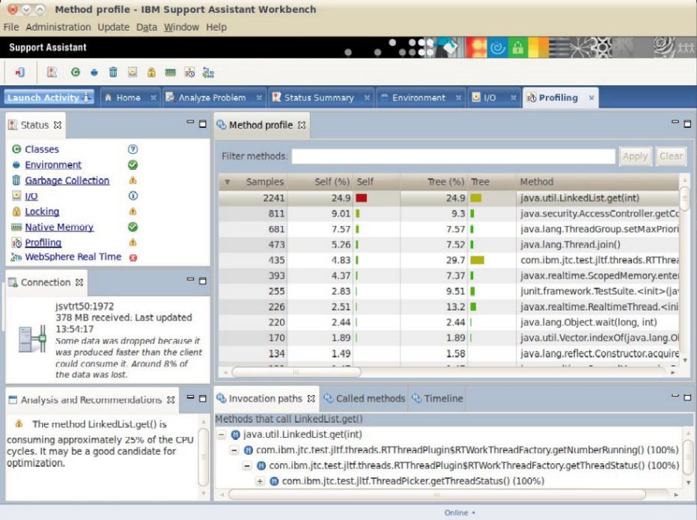Maximize the Method profile panel
The width and height of the screenshot is (697, 520).
687,124
